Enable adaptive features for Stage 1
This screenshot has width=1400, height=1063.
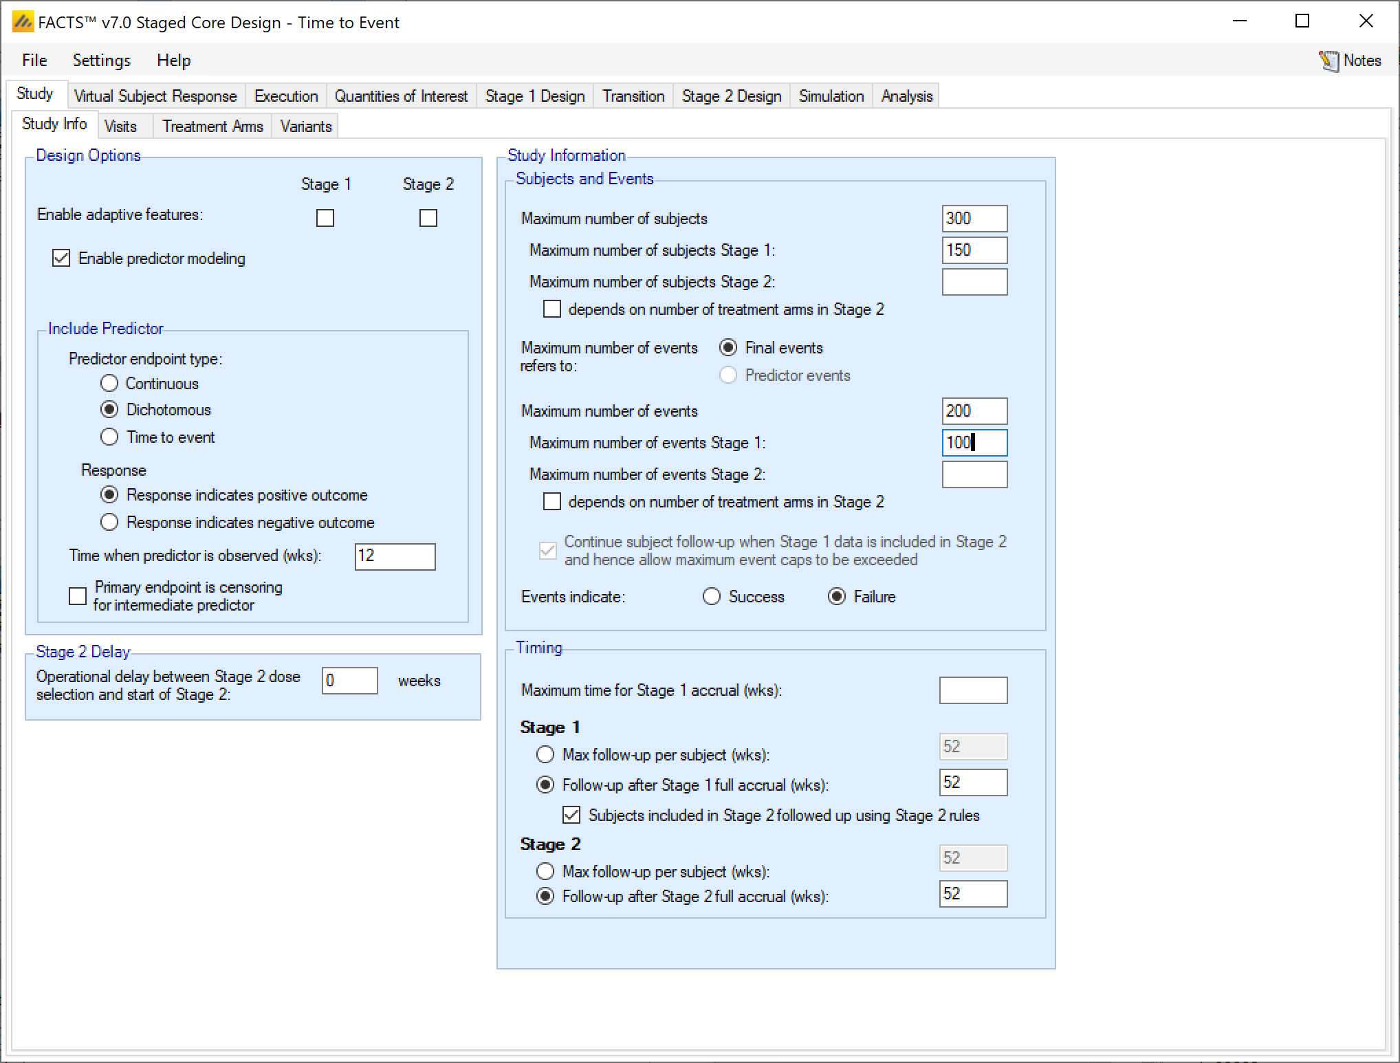[325, 218]
